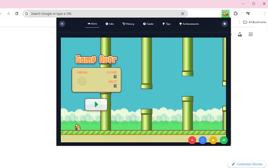Open the hamburger menu in the game popup
Image resolution: width=268 pixels, height=168 pixels.
[x=62, y=24]
